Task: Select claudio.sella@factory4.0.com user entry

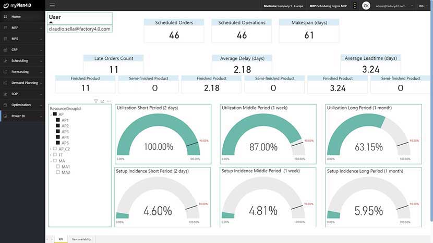Action: 79,29
